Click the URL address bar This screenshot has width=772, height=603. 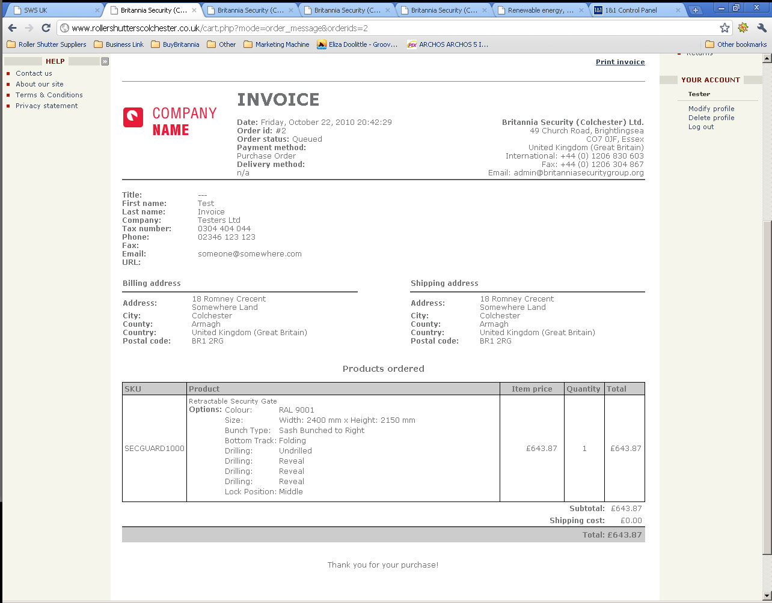(391, 28)
